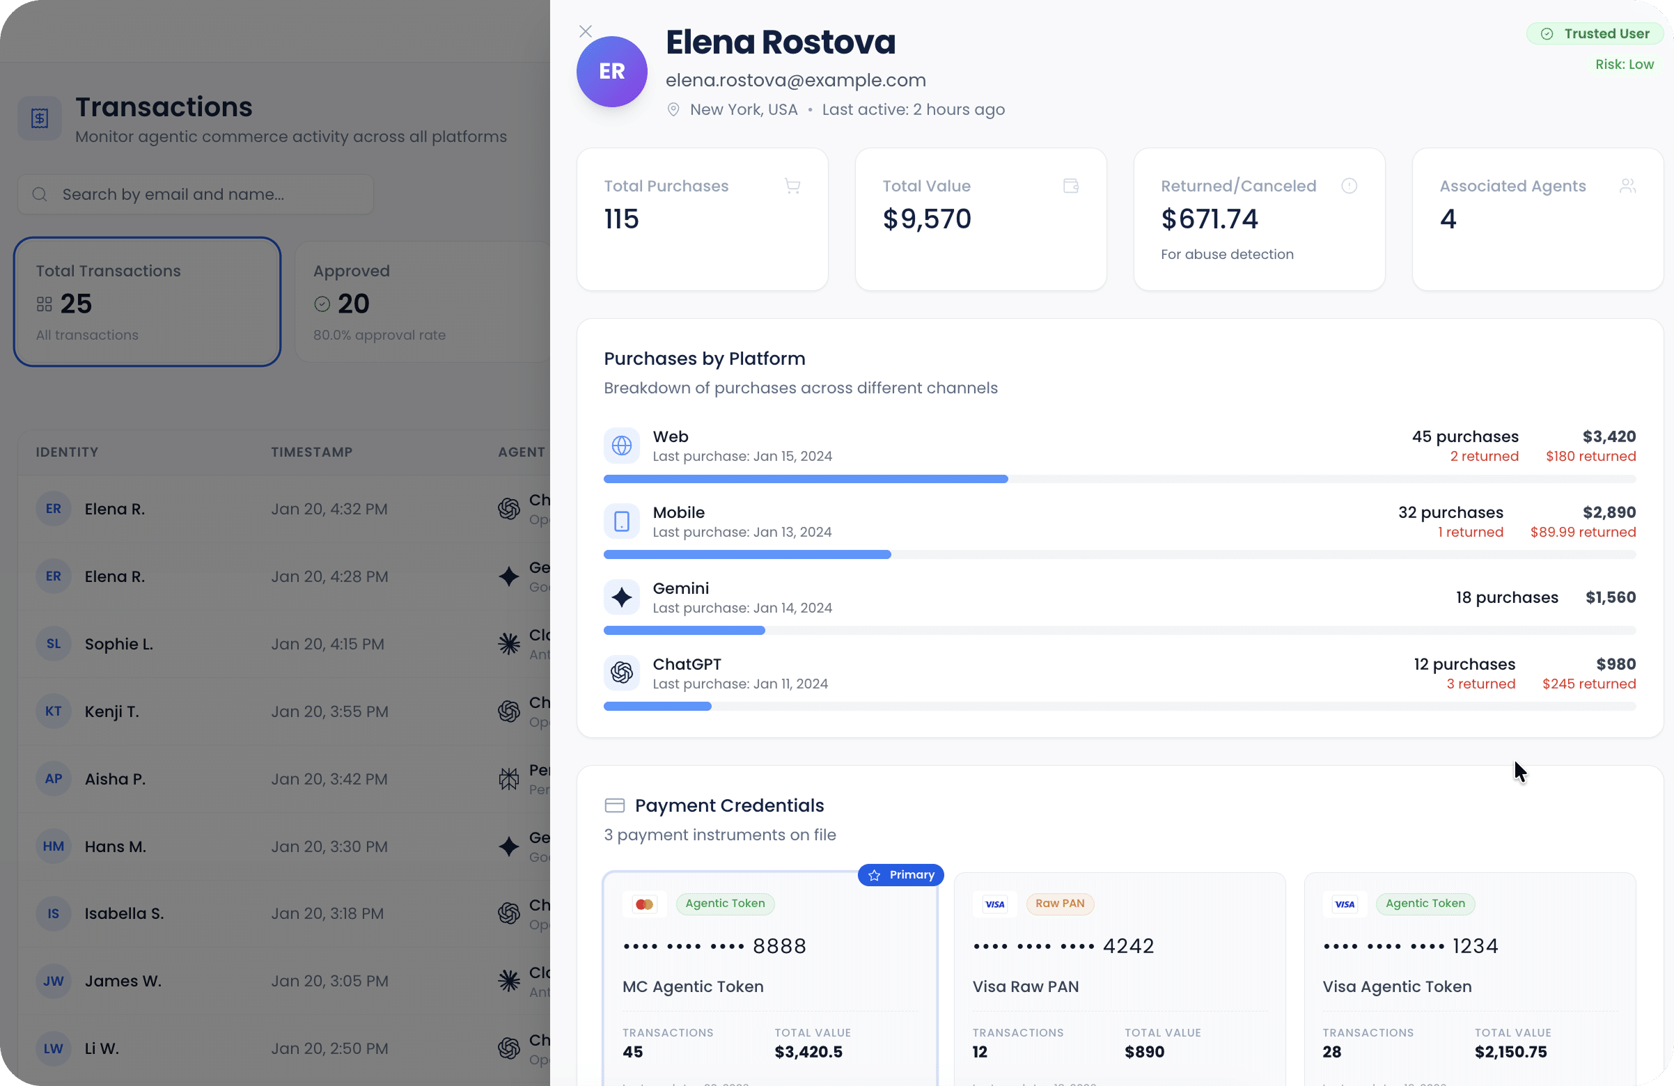Click the Li W. transaction row

(x=284, y=1048)
